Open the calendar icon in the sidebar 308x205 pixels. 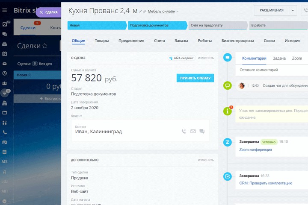tap(5, 53)
